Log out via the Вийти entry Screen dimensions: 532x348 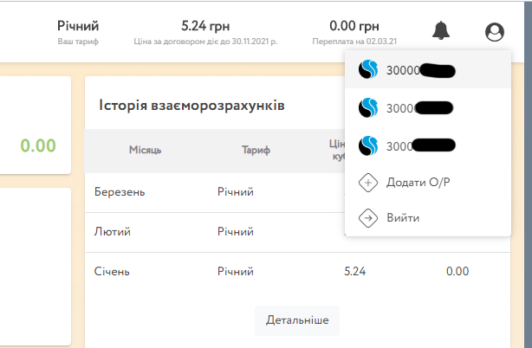click(428, 217)
